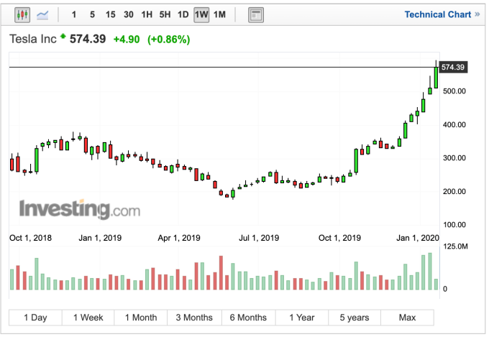Click the Jan 1, 2020 date label
The width and height of the screenshot is (489, 337).
pyautogui.click(x=417, y=238)
